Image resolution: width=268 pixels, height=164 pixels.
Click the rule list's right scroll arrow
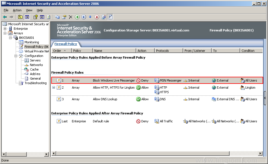260,154
